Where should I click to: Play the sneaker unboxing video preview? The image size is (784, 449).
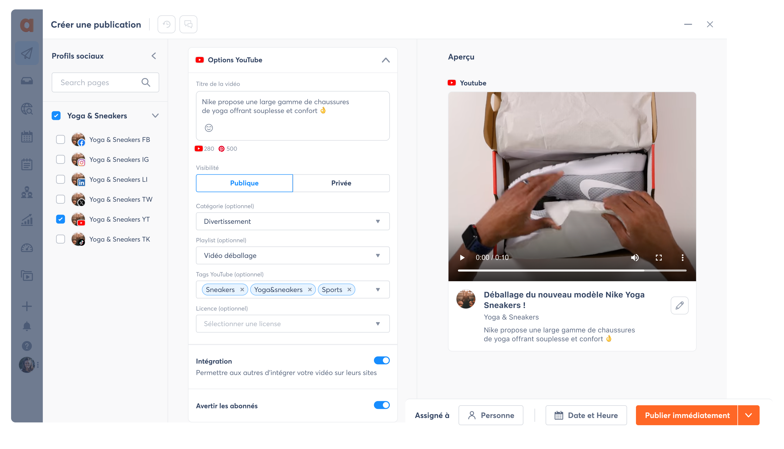[x=462, y=257]
